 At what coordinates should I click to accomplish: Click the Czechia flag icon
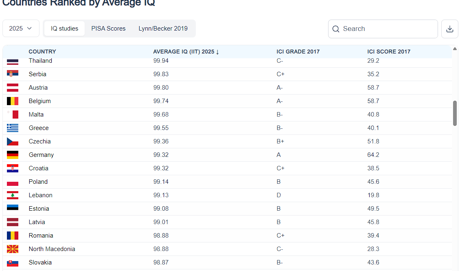click(x=13, y=141)
